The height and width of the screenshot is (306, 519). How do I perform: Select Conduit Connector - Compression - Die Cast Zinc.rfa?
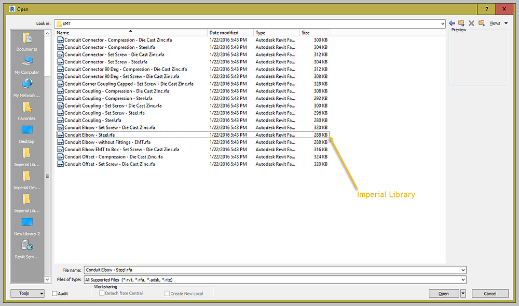click(x=118, y=39)
